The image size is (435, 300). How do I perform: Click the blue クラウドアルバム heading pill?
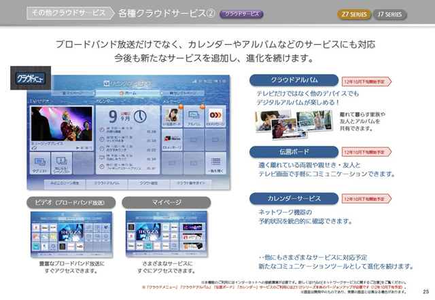pos(294,80)
